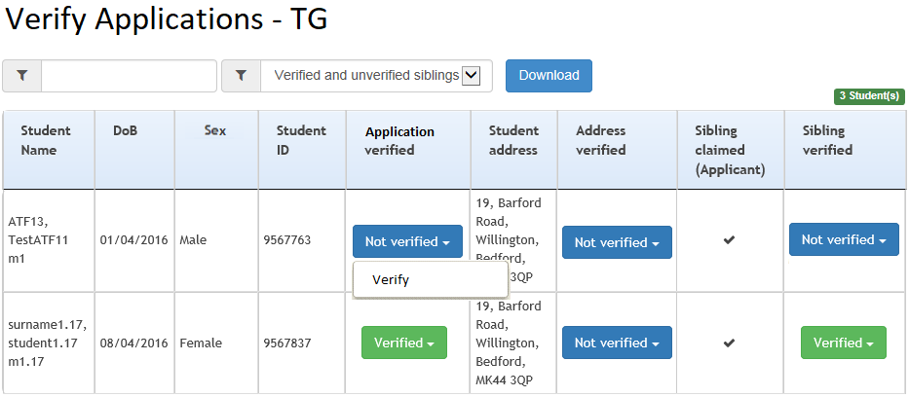Click the sibling claimed checkmark for surname1.17

tap(730, 343)
